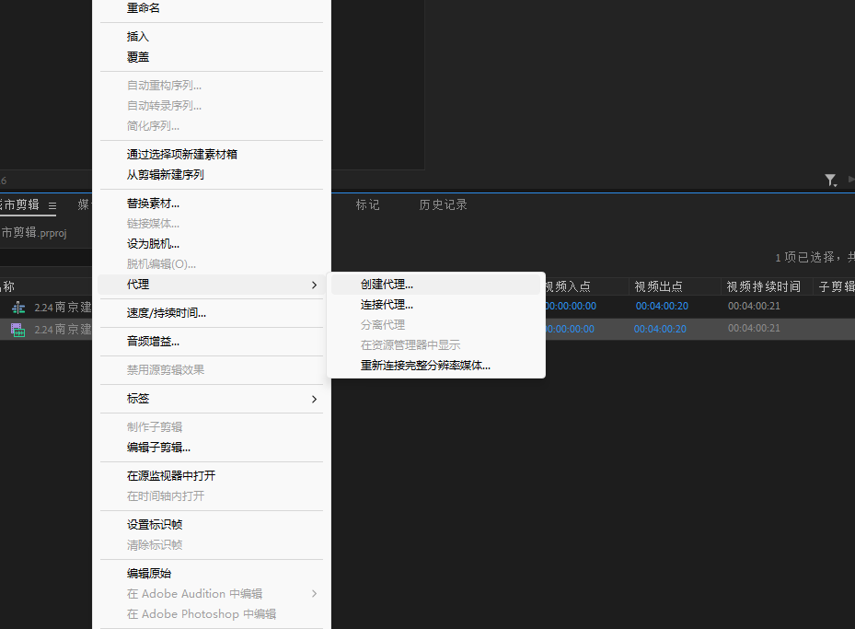Screen dimensions: 855x629
Task: Click the 视频出点 column header
Action: [658, 286]
